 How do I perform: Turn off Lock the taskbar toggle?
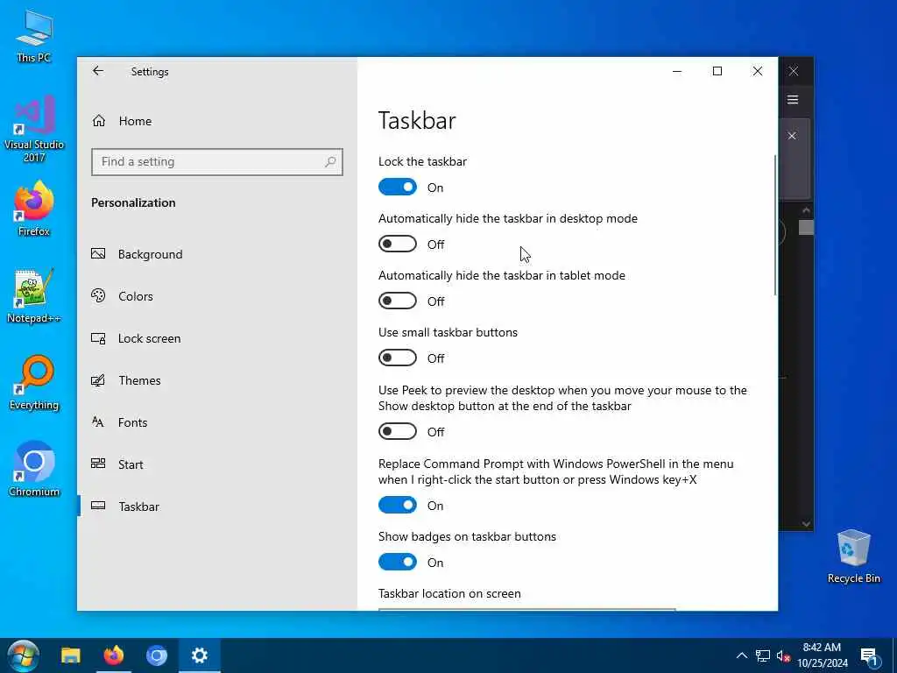398,188
